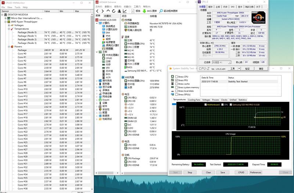Uncheck the Stress FPU checkbox

176,80
